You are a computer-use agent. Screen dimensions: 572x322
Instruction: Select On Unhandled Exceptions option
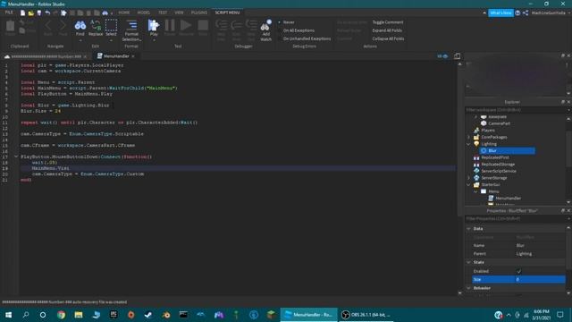click(307, 38)
